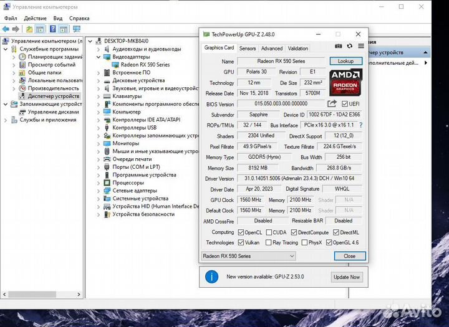
Task: Click the BIOS export share icon
Action: click(332, 103)
